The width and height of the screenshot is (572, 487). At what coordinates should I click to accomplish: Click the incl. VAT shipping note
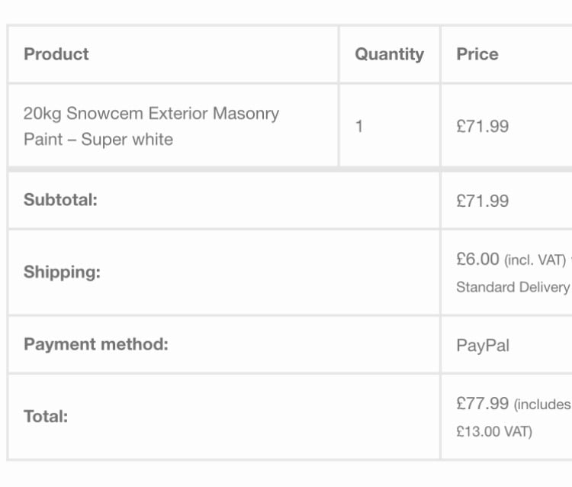(x=535, y=260)
